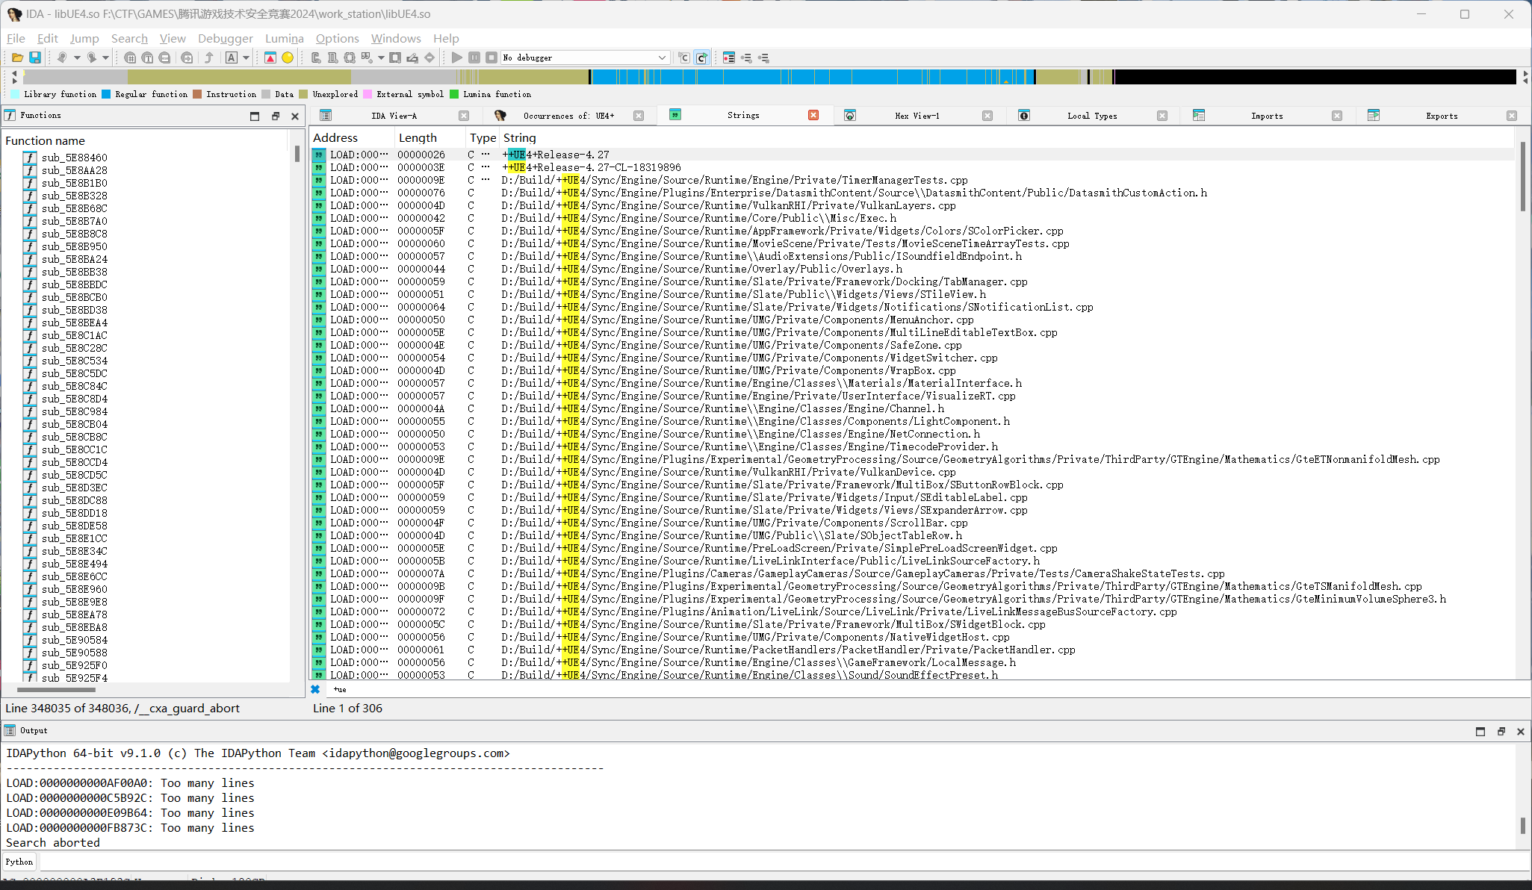The image size is (1532, 890).
Task: Open the Edit menu
Action: (x=48, y=38)
